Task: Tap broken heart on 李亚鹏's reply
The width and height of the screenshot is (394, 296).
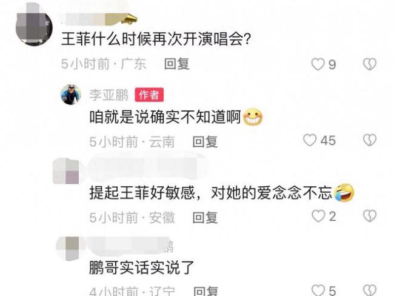Action: (370, 140)
